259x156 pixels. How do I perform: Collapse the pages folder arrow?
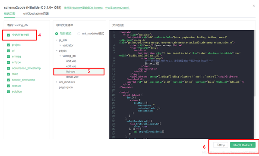[x=57, y=50]
